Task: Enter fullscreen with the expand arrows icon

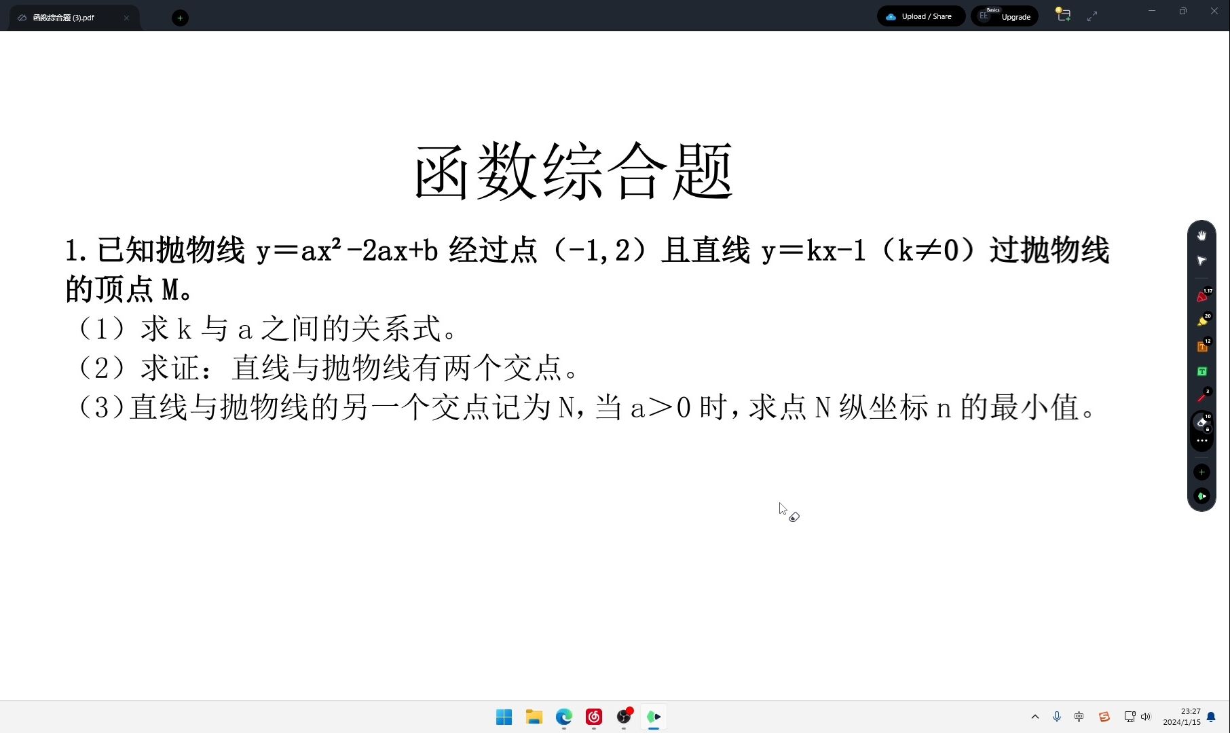Action: pyautogui.click(x=1093, y=15)
